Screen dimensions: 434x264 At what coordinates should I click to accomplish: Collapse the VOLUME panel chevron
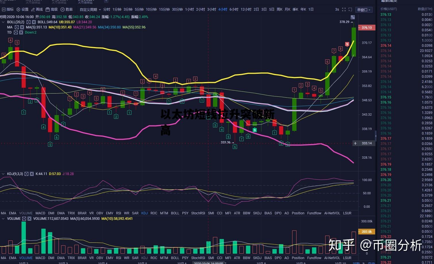pyautogui.click(x=3, y=219)
